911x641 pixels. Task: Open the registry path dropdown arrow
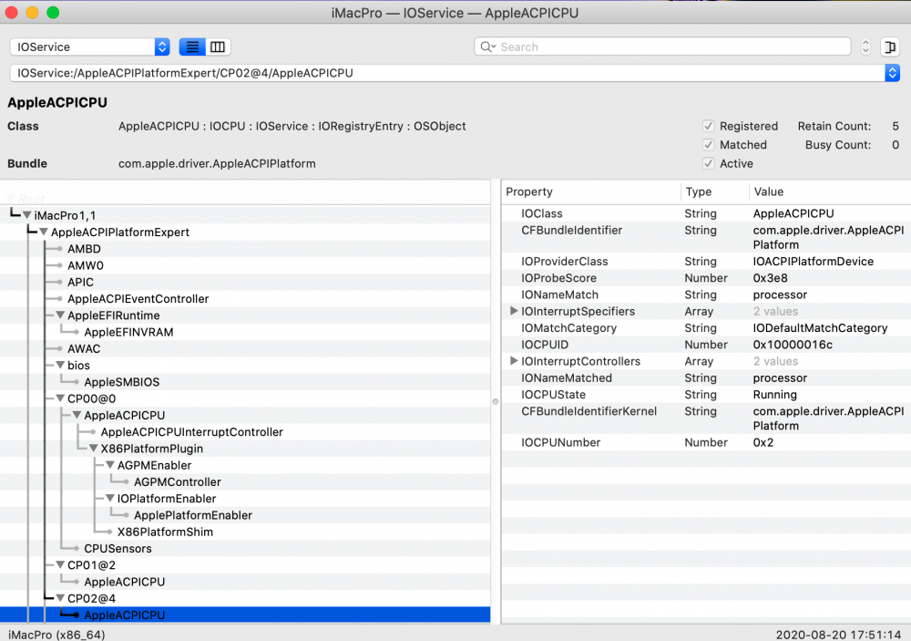coord(893,73)
